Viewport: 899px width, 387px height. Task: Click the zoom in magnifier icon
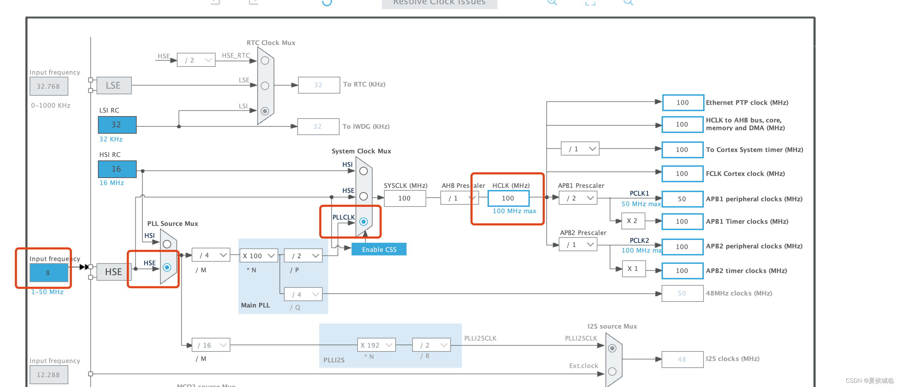552,2
